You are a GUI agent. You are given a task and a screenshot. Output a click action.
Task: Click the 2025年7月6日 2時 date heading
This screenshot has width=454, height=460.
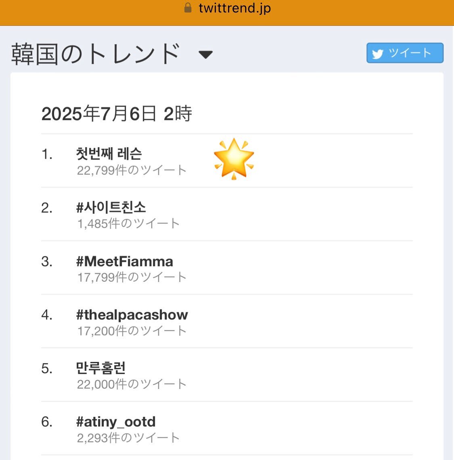point(117,114)
